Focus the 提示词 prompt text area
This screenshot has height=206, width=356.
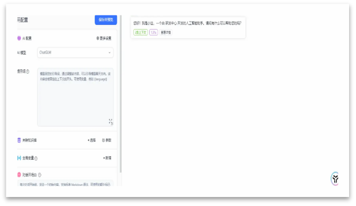[75, 97]
